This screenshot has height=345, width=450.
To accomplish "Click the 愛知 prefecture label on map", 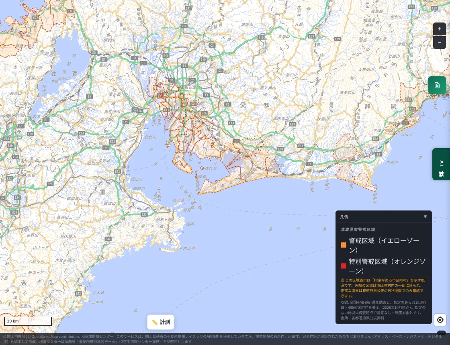I will tap(255, 105).
